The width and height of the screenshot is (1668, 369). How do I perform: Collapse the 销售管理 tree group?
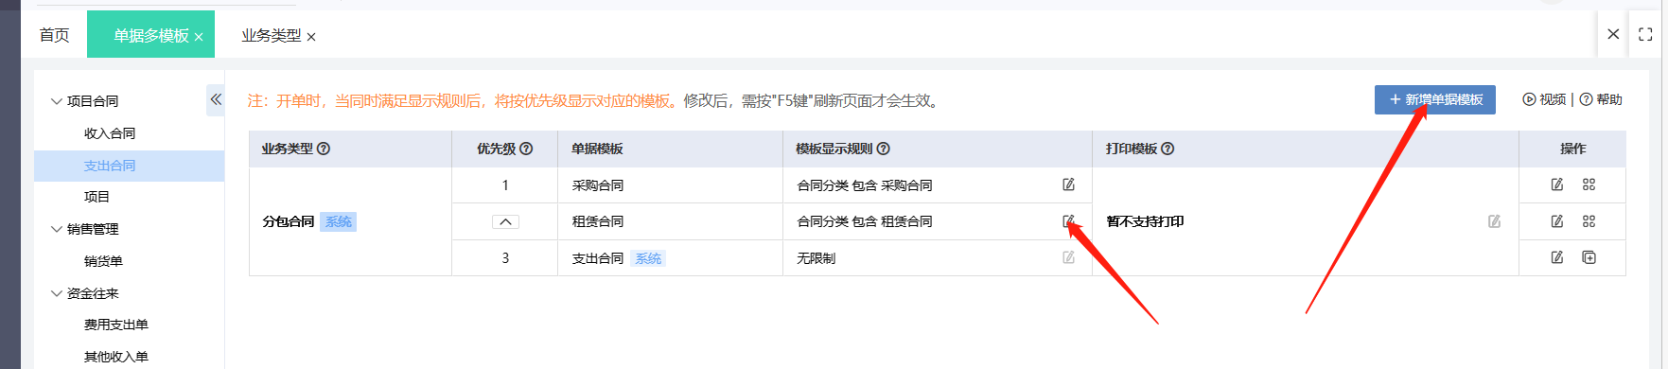click(x=57, y=229)
